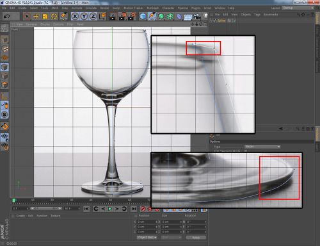
Task: Select the Spline Pen tool icon
Action: (x=152, y=17)
